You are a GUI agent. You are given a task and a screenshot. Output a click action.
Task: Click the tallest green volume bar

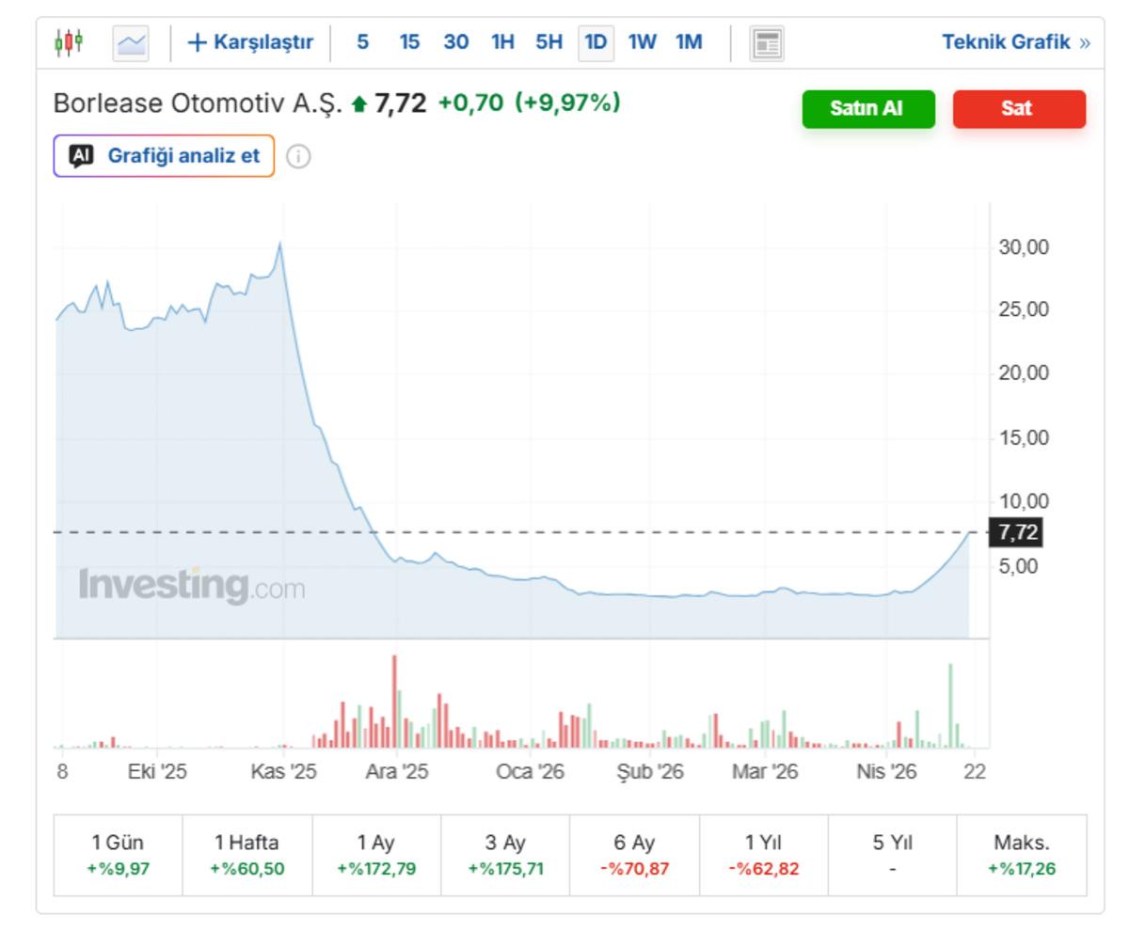(950, 705)
